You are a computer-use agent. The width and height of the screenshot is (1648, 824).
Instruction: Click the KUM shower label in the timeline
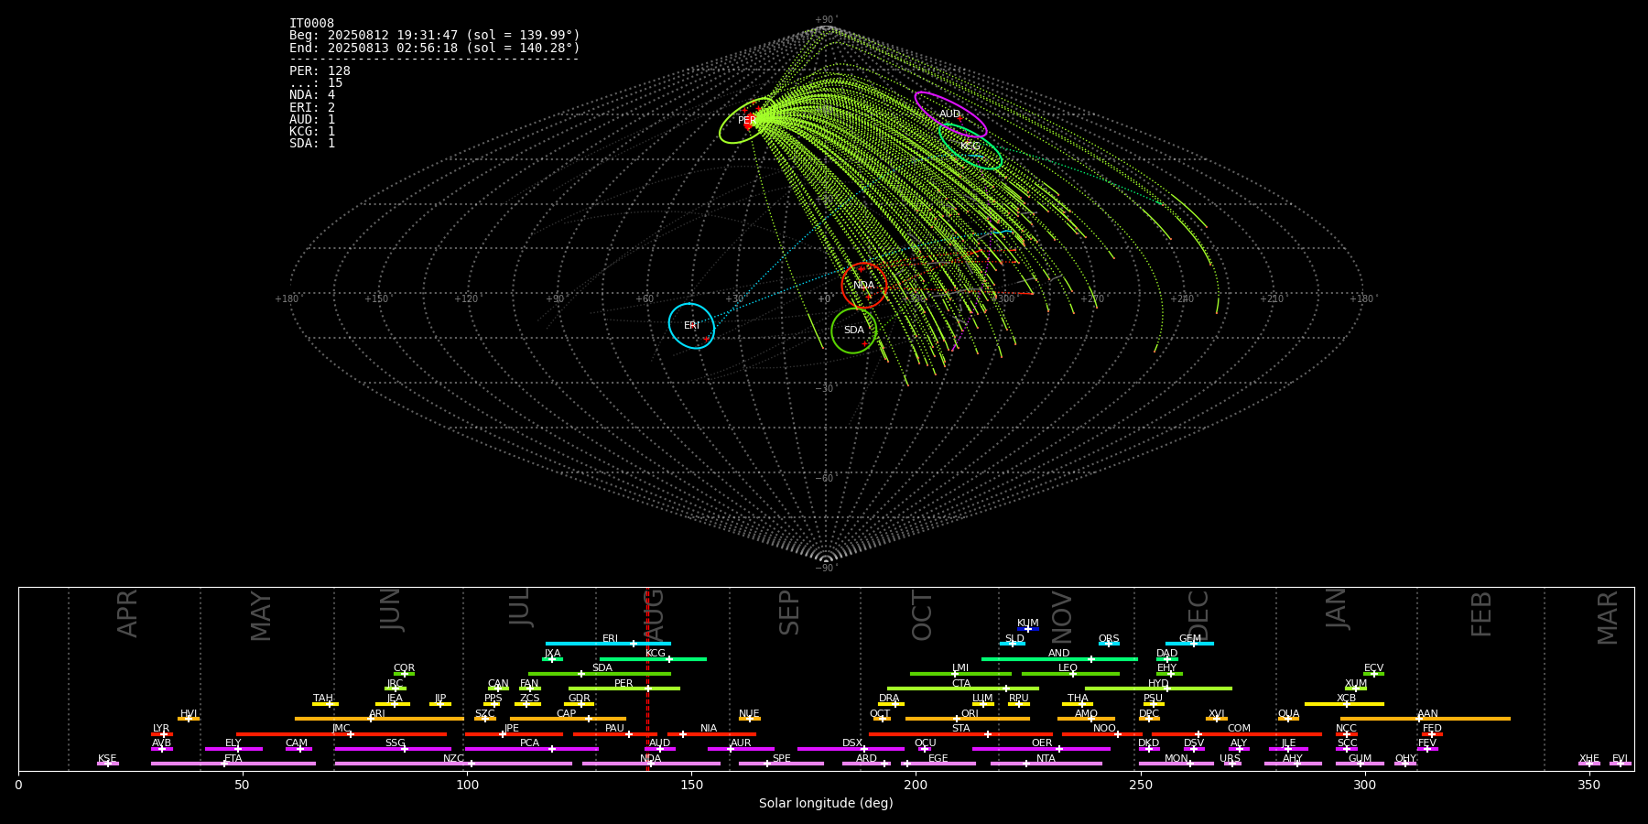click(x=1028, y=623)
